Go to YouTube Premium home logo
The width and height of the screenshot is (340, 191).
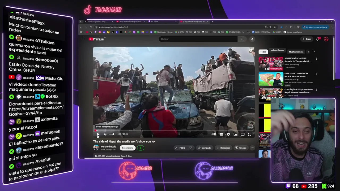(x=96, y=39)
